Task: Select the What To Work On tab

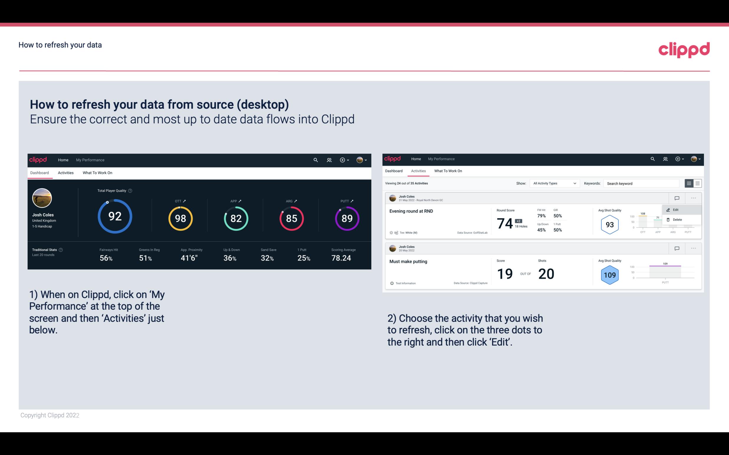Action: tap(98, 172)
